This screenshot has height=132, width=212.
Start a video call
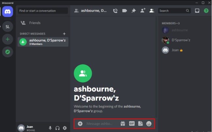[125, 11]
